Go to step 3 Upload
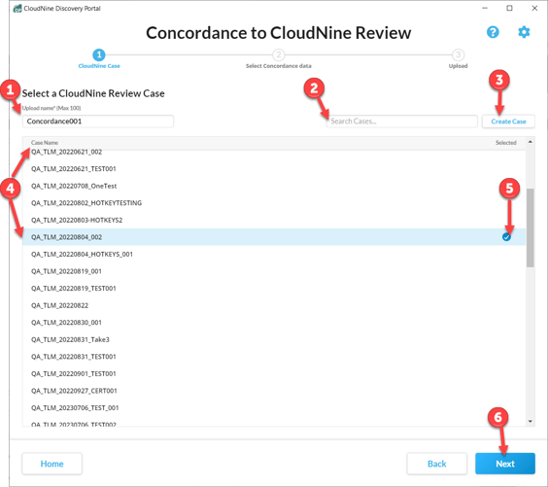 point(458,58)
